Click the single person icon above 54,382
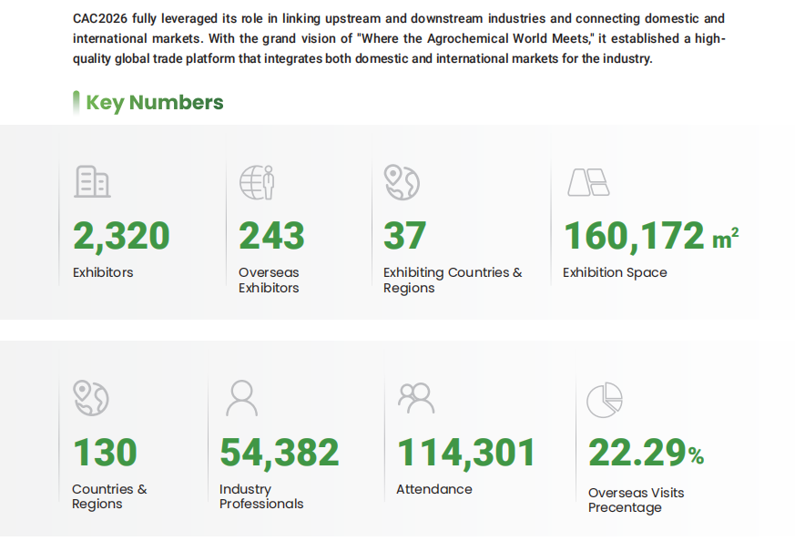Screen dimensions: 795x541 tap(241, 398)
